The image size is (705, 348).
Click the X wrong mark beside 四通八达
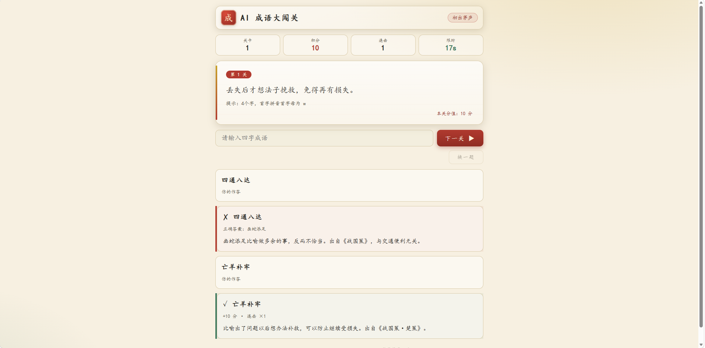(x=225, y=217)
